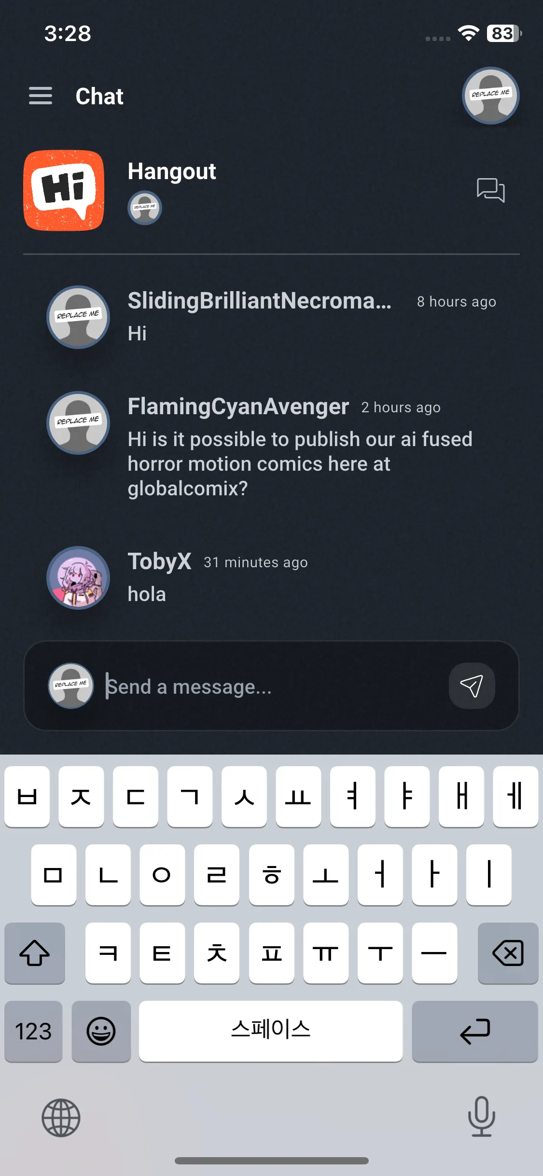Open TobyX's anime avatar

pyautogui.click(x=78, y=577)
